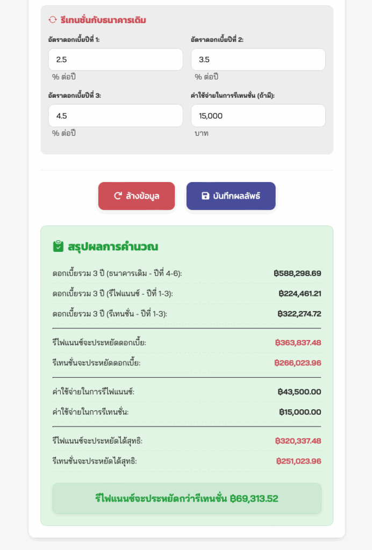Select the ฿266,023.96 retention interest savings

(x=298, y=363)
